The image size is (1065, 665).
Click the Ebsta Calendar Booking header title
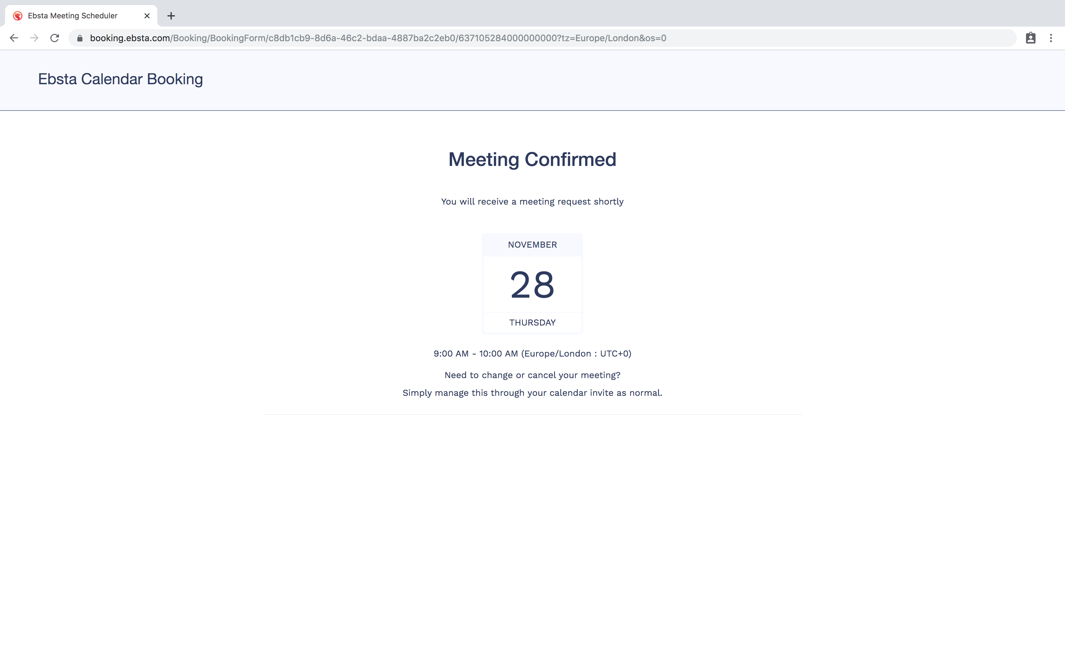120,79
